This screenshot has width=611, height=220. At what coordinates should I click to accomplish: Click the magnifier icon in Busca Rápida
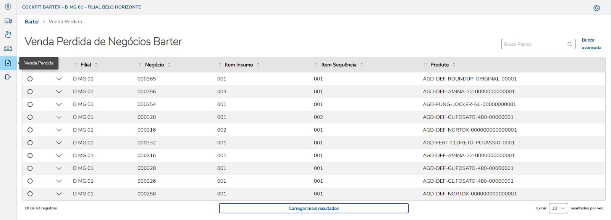pos(570,44)
